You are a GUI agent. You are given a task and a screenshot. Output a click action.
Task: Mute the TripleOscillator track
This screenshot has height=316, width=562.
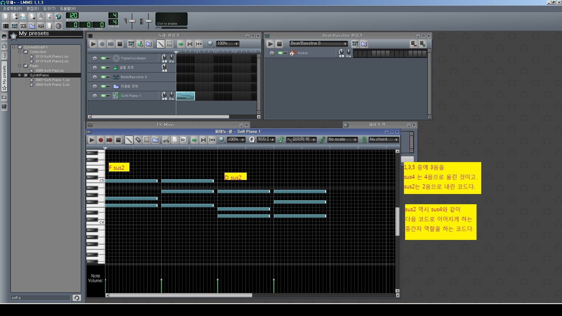103,58
